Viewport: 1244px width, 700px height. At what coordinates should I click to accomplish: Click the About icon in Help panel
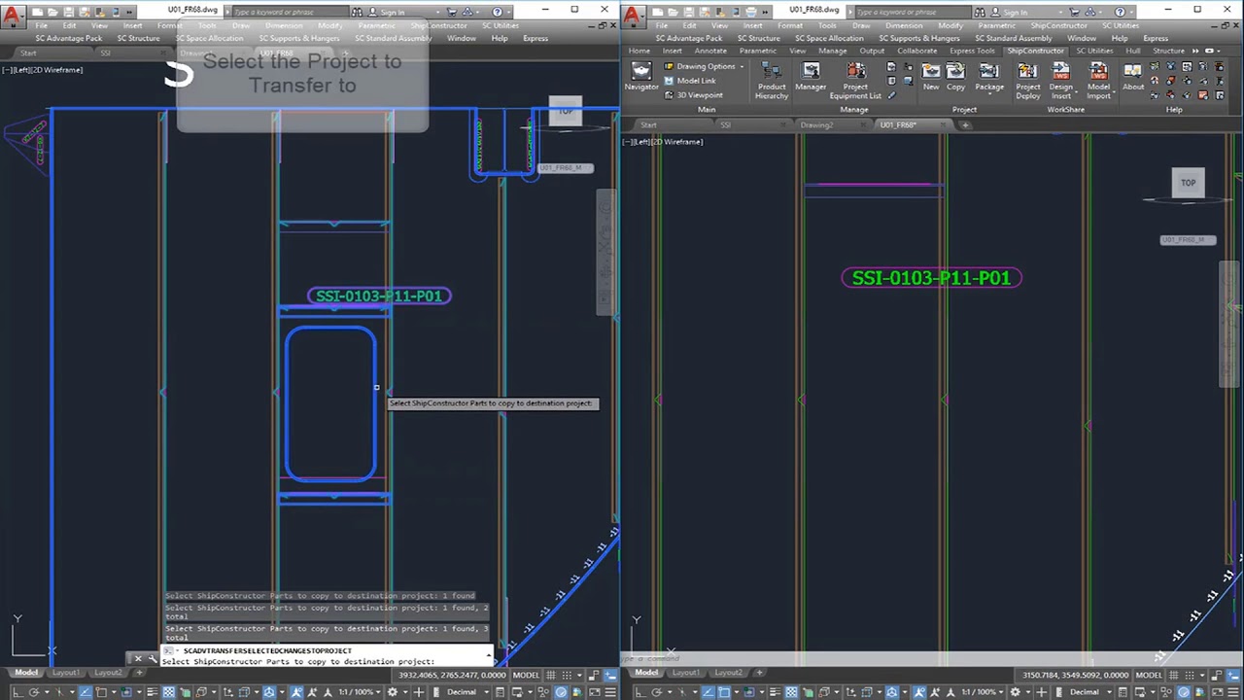[x=1133, y=76]
